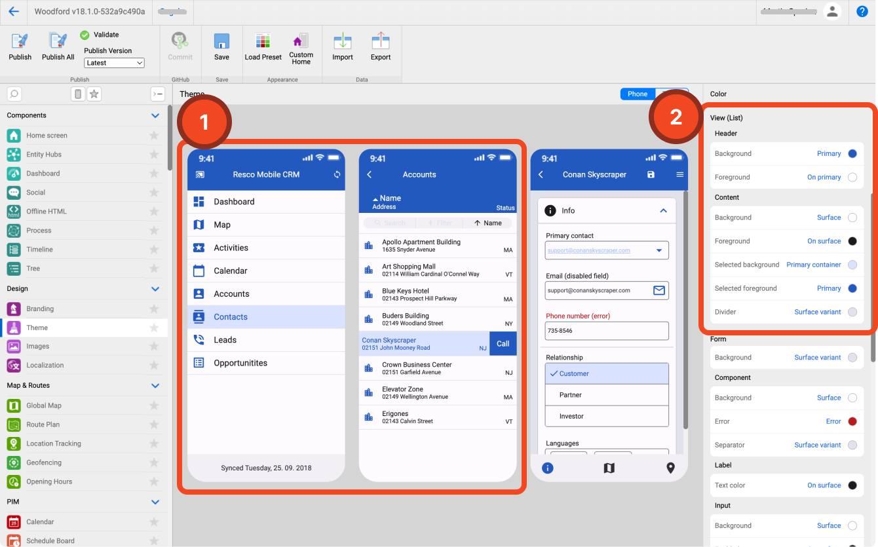
Task: Switch preview to Phone mode
Action: pos(637,94)
